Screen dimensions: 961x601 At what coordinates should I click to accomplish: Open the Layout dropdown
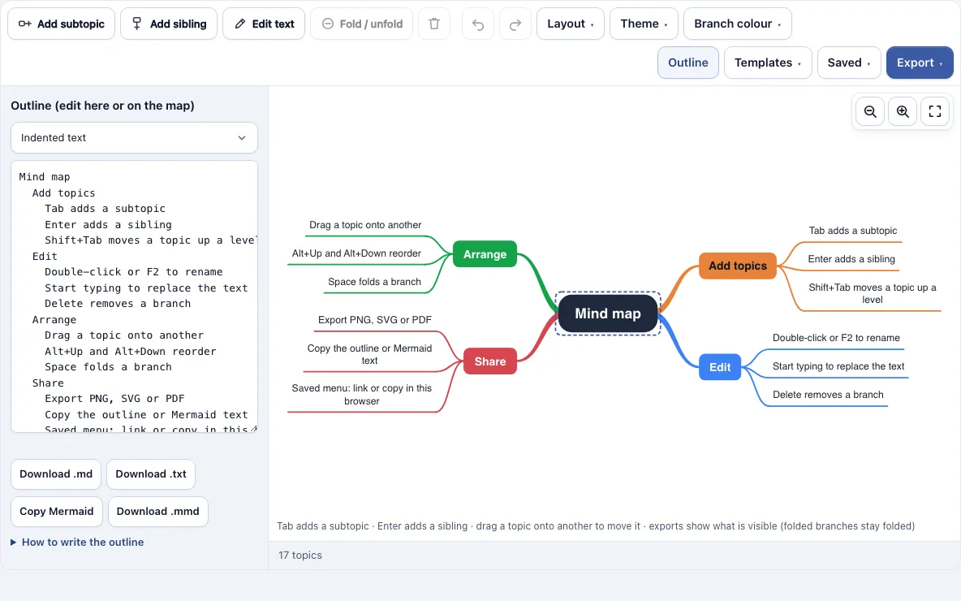pos(570,24)
